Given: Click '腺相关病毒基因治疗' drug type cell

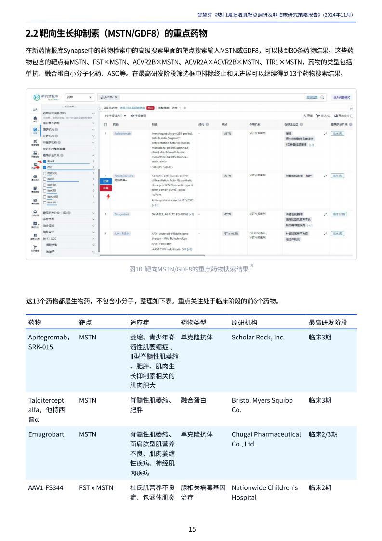Looking at the screenshot, I should 203,493.
